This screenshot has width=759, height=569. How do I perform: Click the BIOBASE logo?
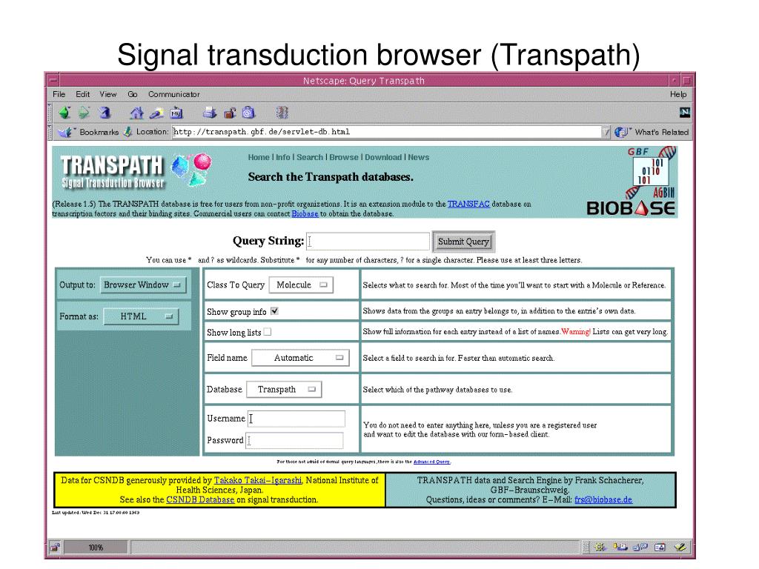(631, 208)
